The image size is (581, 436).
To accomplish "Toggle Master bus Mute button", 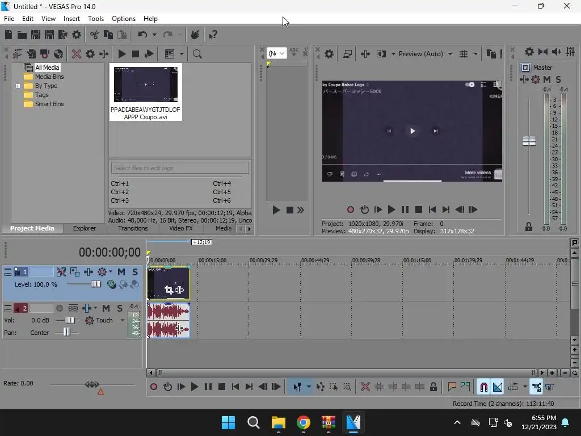I will tap(547, 79).
